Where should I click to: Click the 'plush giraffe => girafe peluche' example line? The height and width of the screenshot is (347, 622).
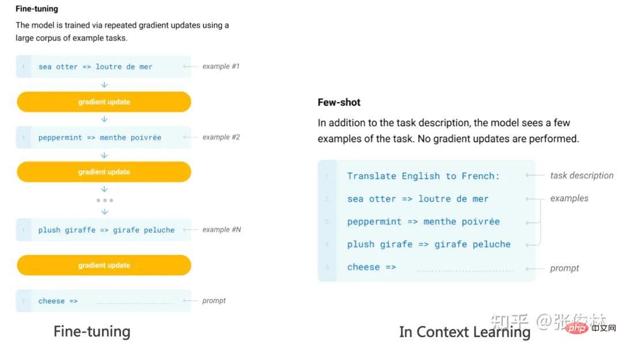coord(106,230)
